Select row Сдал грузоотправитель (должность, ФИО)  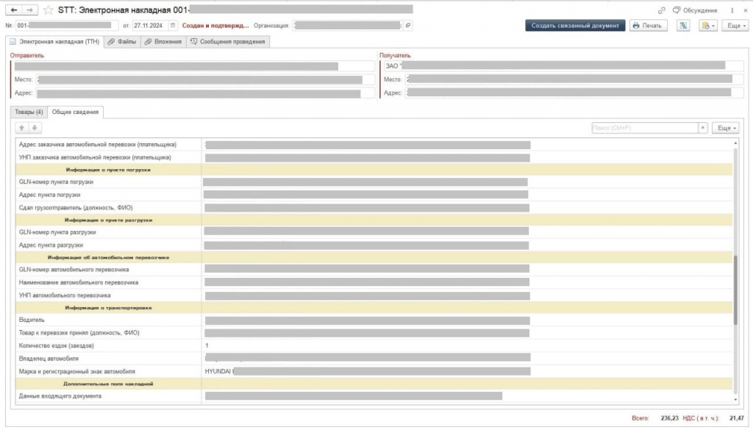pyautogui.click(x=374, y=208)
